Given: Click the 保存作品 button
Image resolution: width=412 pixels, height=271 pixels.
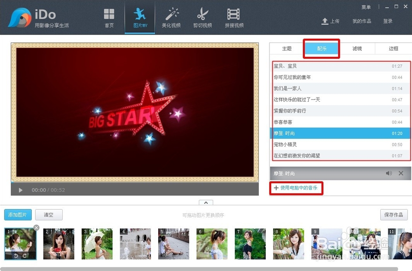Looking at the screenshot, I should point(393,215).
